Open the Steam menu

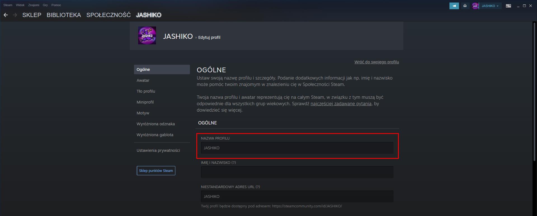8,5
